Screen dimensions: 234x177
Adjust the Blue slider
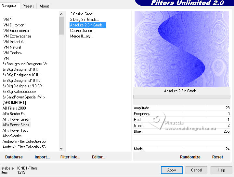tap(182, 131)
